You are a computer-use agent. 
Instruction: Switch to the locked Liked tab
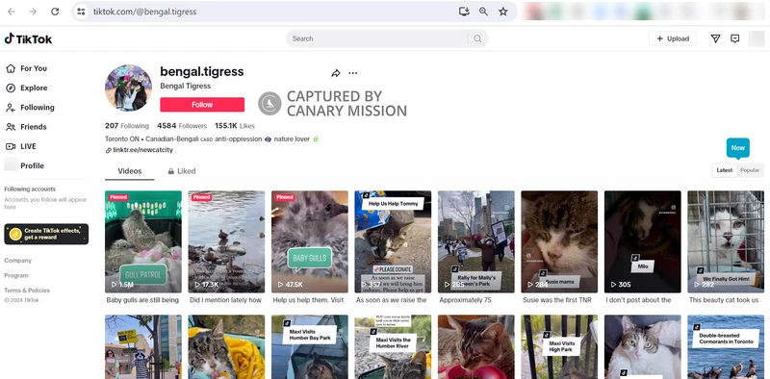182,171
